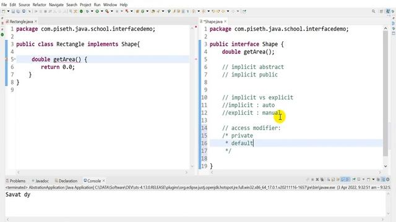The height and width of the screenshot is (222, 396).
Task: Click the red error mark in the overview ruler at line 5
Action: pyautogui.click(x=196, y=59)
